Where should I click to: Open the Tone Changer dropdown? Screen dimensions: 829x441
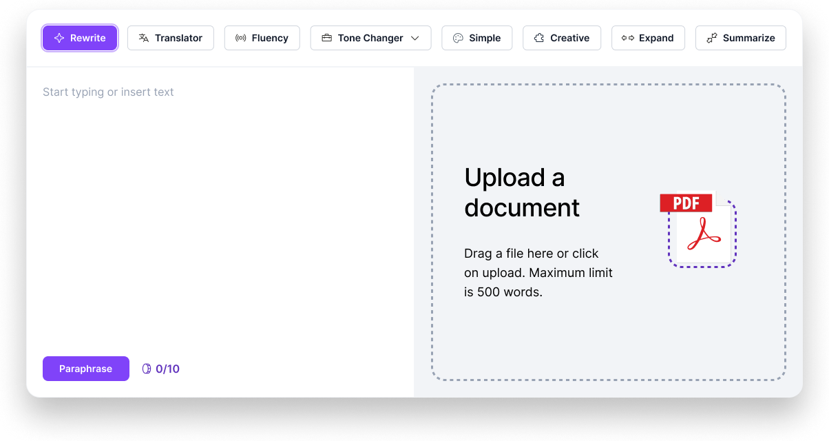pyautogui.click(x=370, y=38)
